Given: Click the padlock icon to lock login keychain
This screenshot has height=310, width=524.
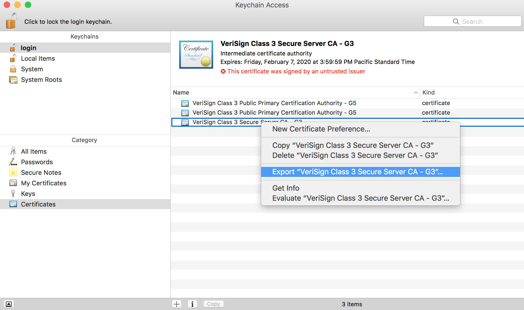Looking at the screenshot, I should click(12, 21).
